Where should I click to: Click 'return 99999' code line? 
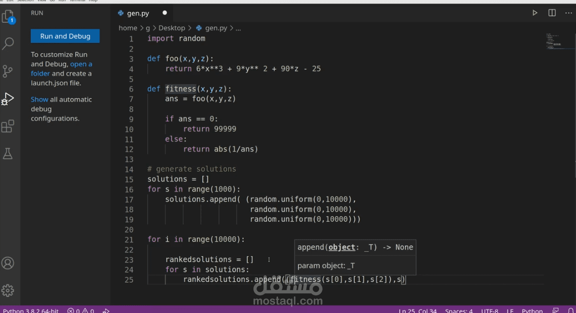point(210,129)
